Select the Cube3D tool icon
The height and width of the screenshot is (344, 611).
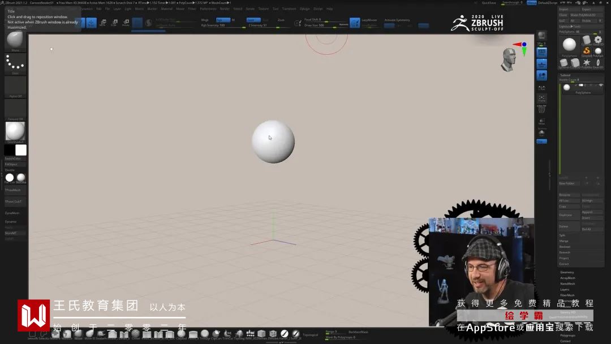575,63
